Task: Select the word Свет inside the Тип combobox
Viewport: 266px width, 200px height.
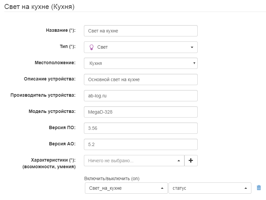Action: 102,47
